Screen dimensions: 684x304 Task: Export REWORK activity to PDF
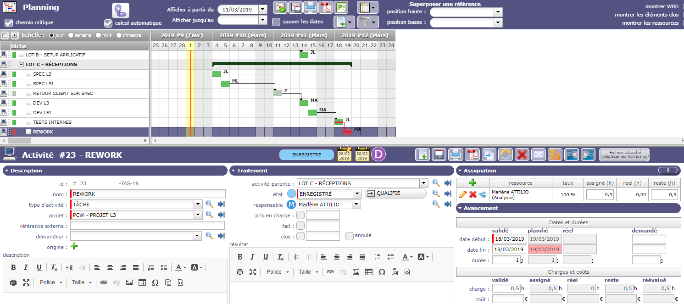[x=472, y=155]
